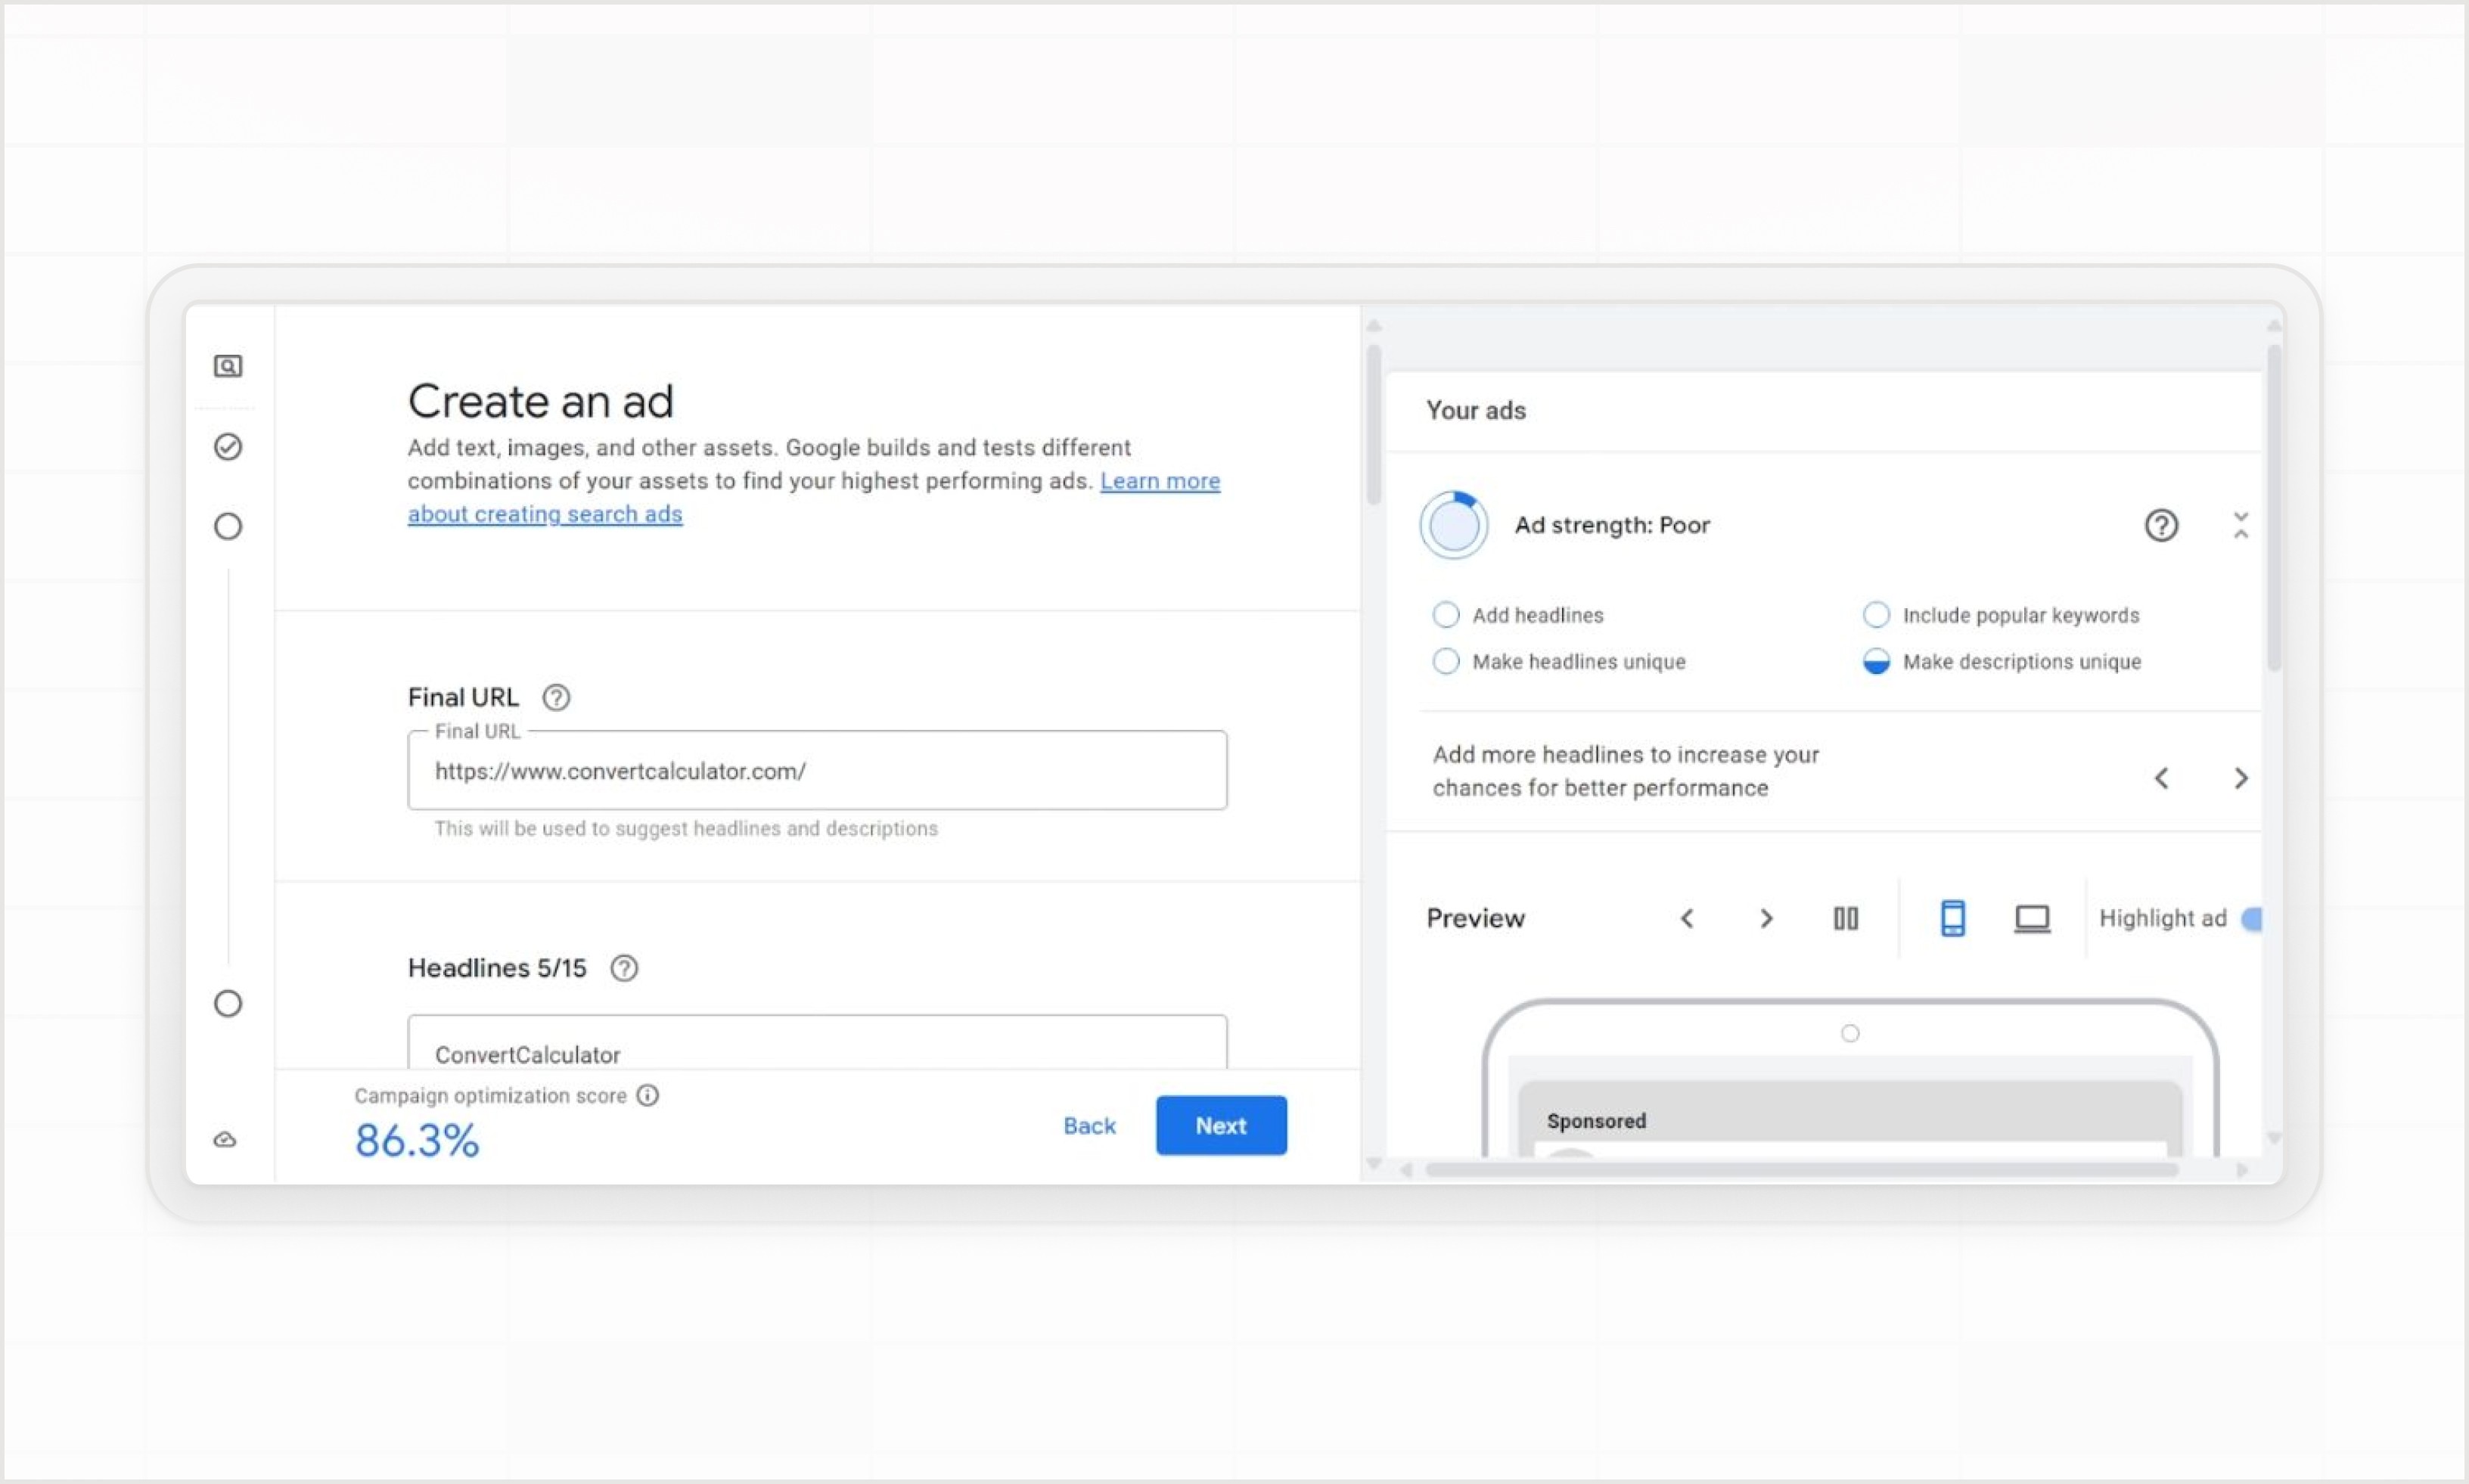Select Add headlines indicator
This screenshot has width=2469, height=1484.
point(1446,615)
